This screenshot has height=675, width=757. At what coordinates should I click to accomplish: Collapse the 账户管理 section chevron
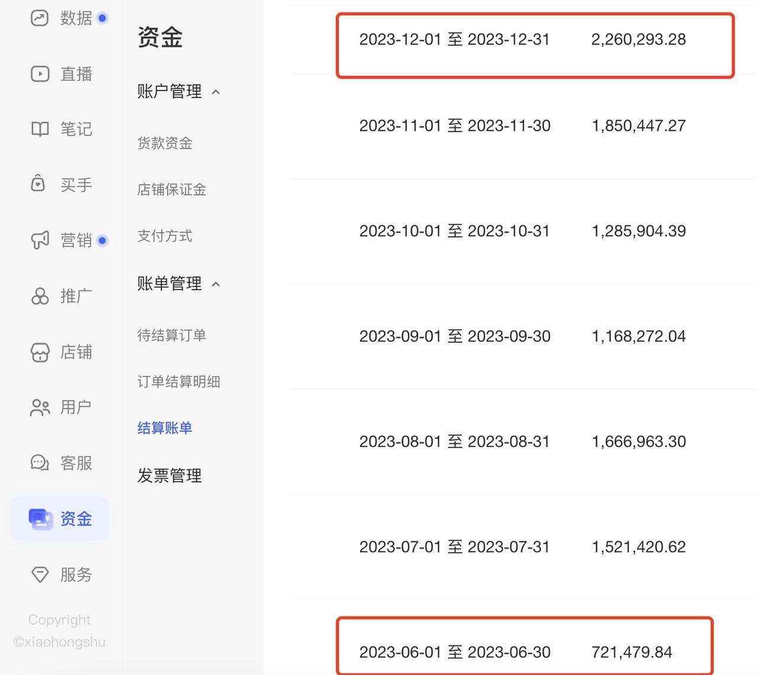tap(215, 92)
